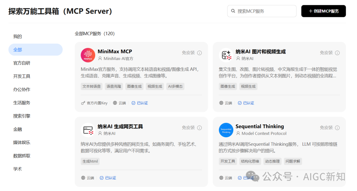Click the MiniMax-AI官方 author name
The width and height of the screenshot is (357, 191).
pyautogui.click(x=118, y=58)
